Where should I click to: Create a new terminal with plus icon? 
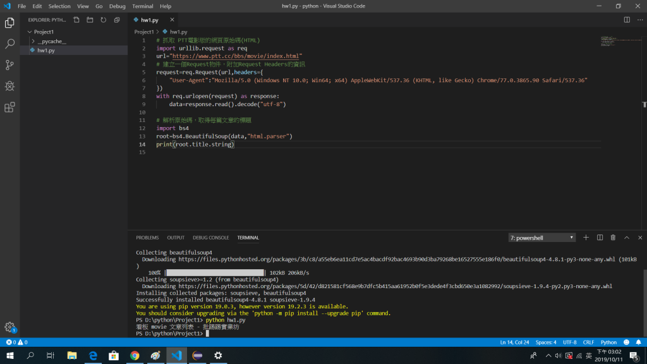(586, 238)
